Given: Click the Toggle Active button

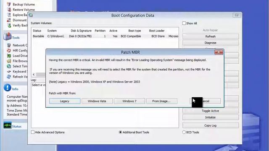Looking at the screenshot, I should (x=211, y=111).
